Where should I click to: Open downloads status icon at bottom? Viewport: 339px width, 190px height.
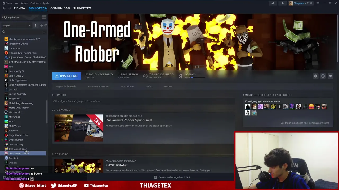point(155,177)
